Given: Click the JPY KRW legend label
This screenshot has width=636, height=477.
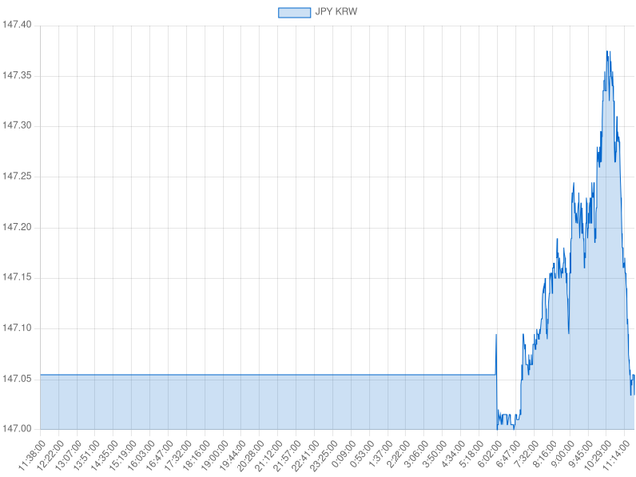Looking at the screenshot, I should coord(336,12).
